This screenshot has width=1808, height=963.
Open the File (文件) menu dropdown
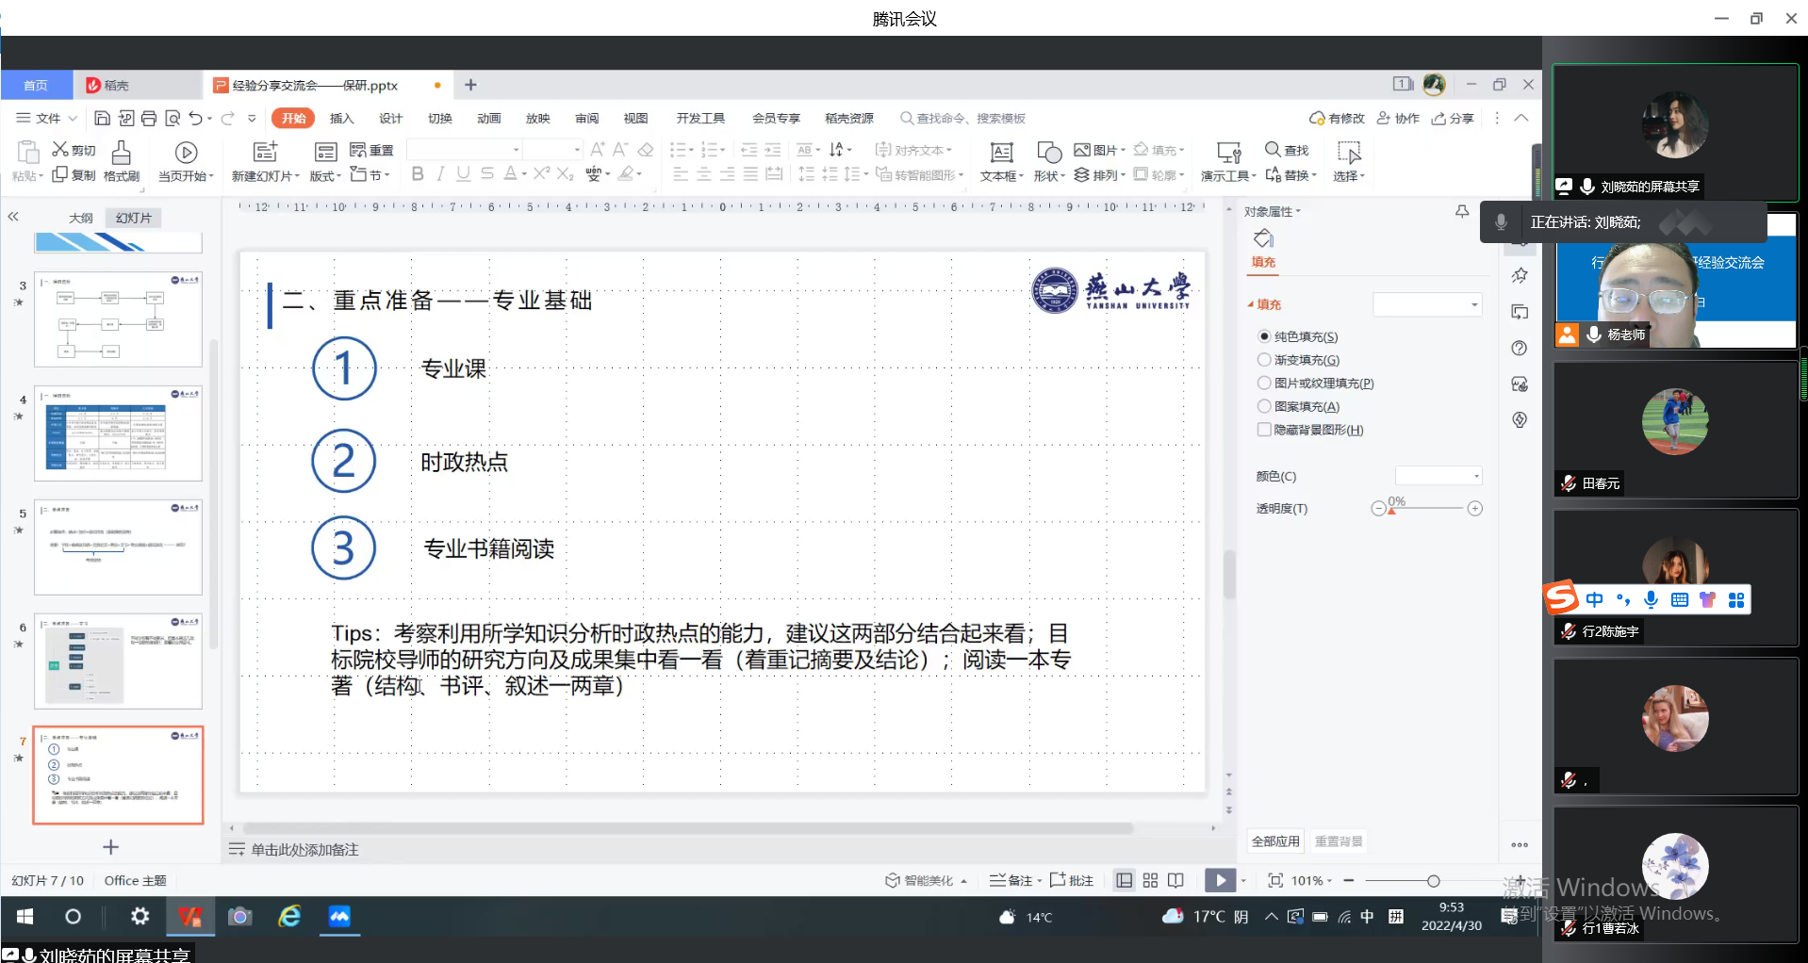[x=47, y=118]
